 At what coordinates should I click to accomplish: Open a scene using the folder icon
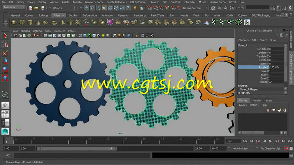point(36,8)
